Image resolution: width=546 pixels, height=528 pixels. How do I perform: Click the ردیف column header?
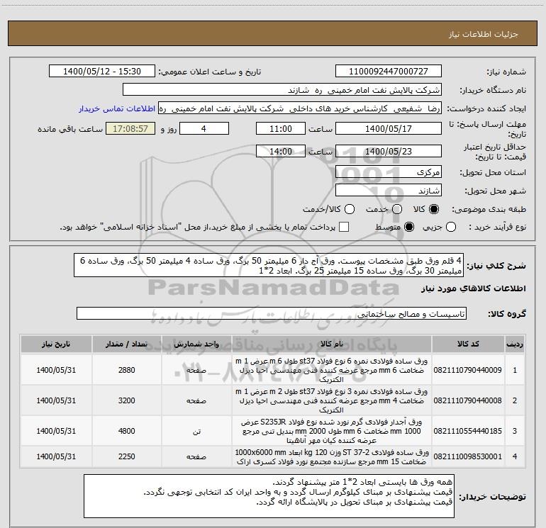click(515, 344)
